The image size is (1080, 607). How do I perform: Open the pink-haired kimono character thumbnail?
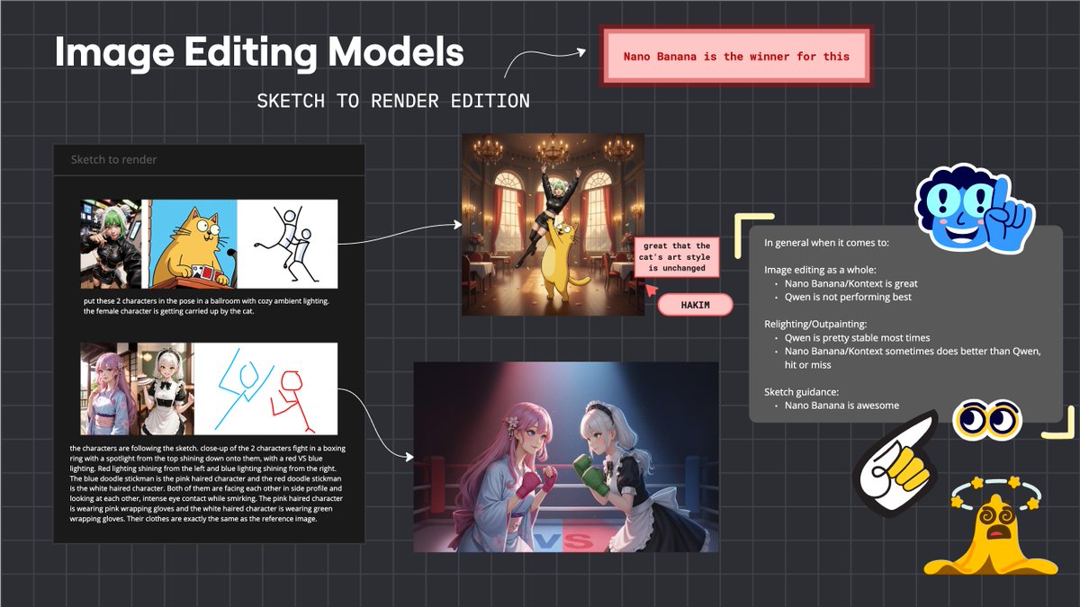click(108, 389)
